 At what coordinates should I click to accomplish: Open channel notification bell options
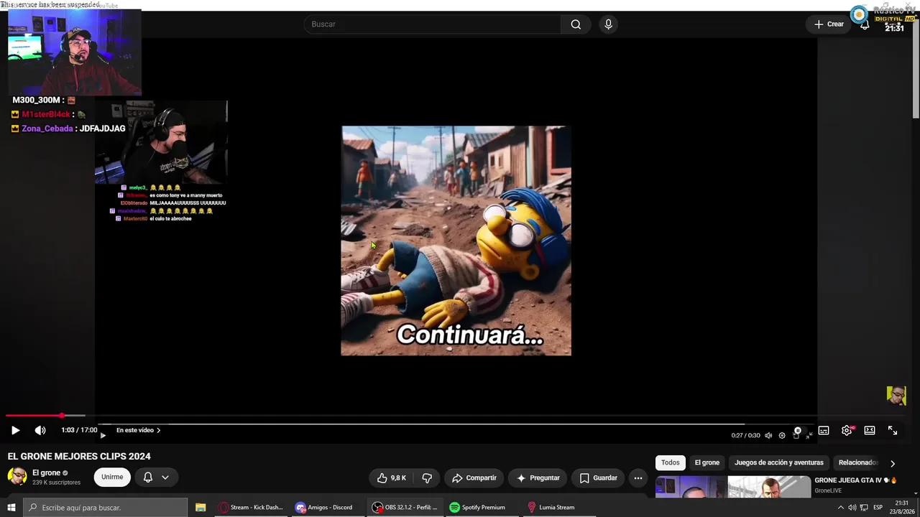point(156,477)
